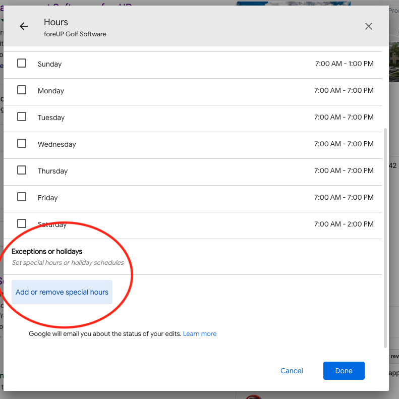Open the Learn more link
This screenshot has width=399, height=399.
[x=200, y=334]
